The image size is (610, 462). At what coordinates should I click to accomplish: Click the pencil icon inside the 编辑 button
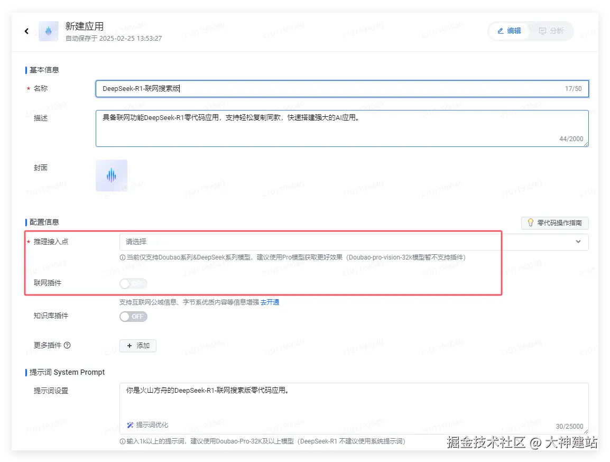click(x=501, y=31)
